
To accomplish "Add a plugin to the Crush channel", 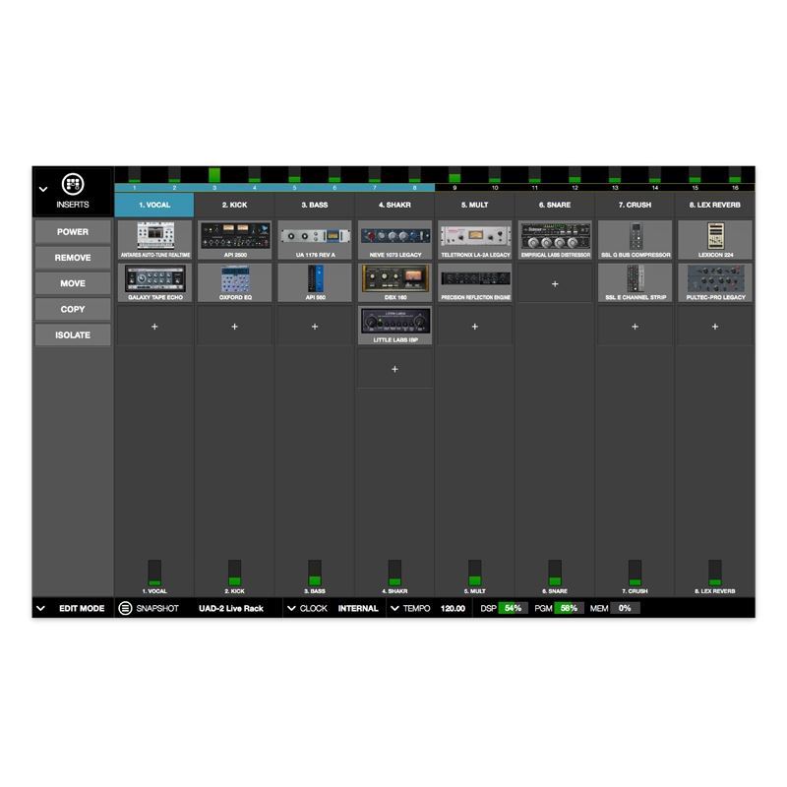I will pyautogui.click(x=635, y=327).
